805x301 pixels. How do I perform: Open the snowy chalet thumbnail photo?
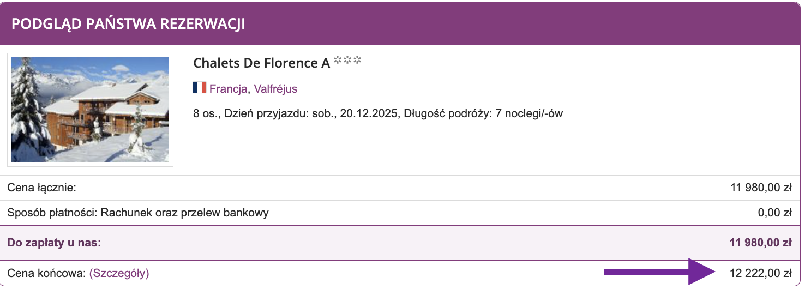coord(90,109)
